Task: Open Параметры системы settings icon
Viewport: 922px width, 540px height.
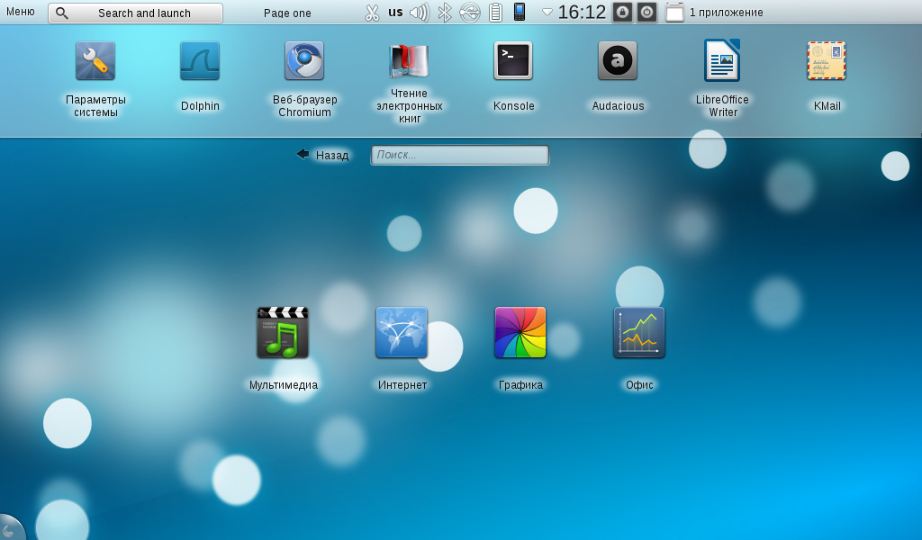Action: tap(95, 61)
